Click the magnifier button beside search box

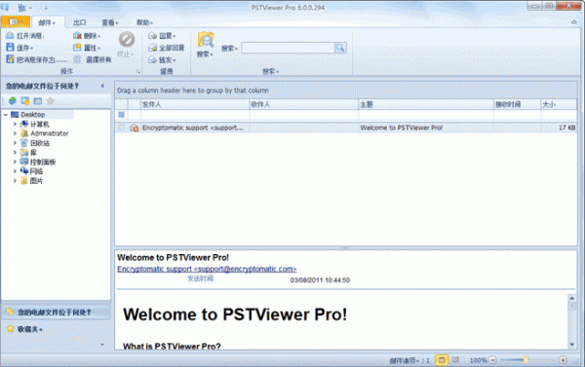pos(340,48)
